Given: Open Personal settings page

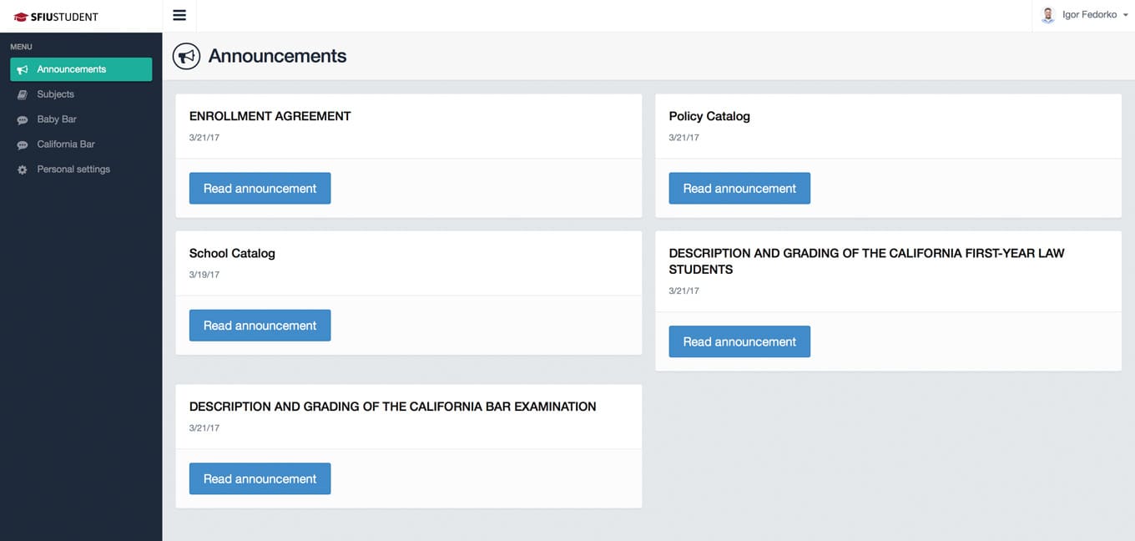Looking at the screenshot, I should 81,169.
